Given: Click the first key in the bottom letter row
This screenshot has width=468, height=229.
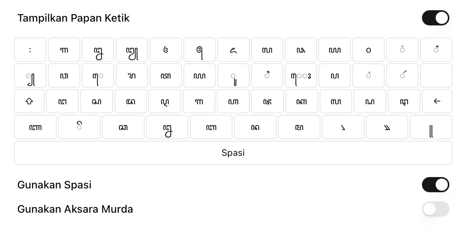Looking at the screenshot, I should point(35,127).
